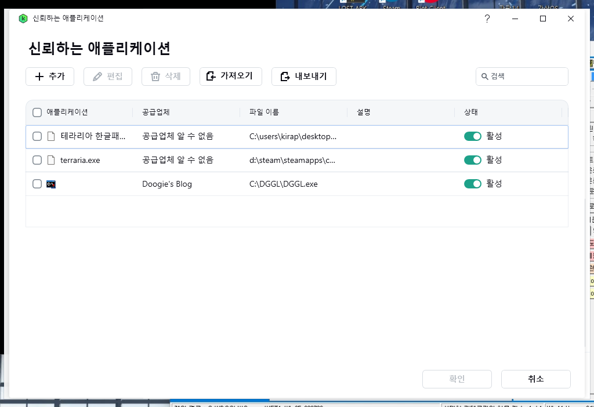Turn off the 활성 toggle for terraria.exe

point(472,160)
